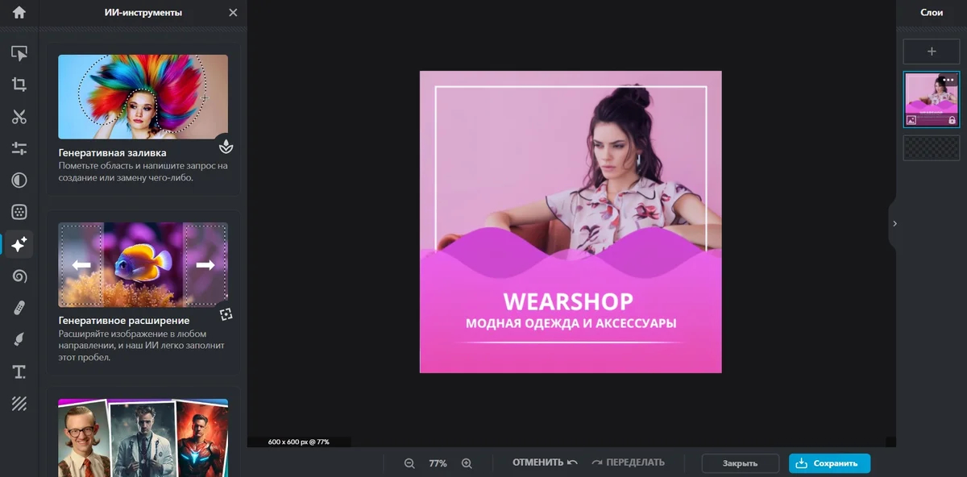Select the Crop tool
The height and width of the screenshot is (477, 967).
(19, 85)
